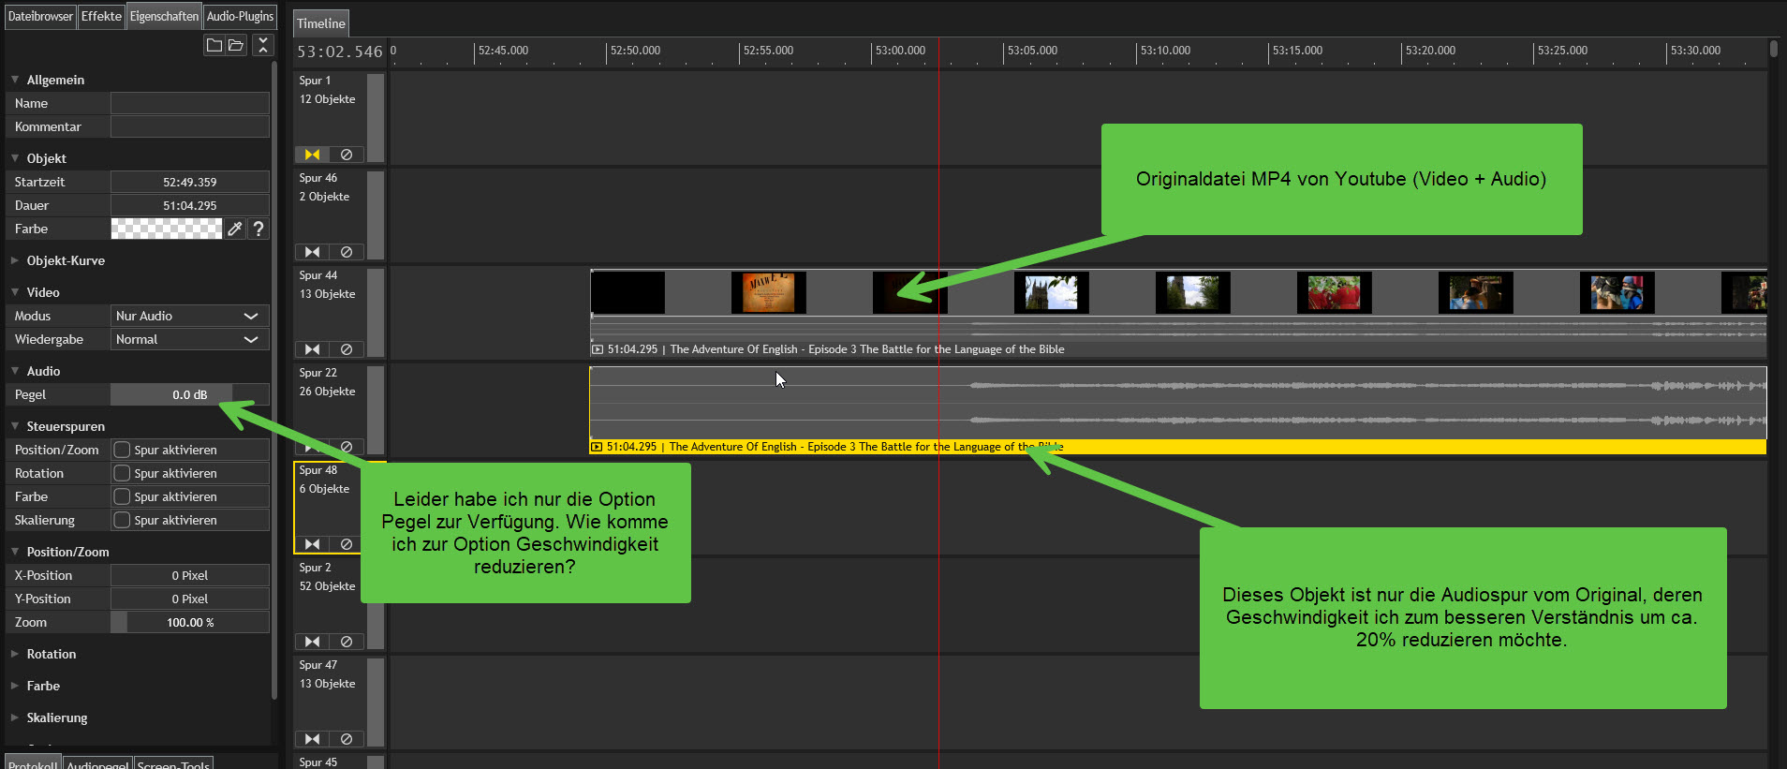Click the eyedropper next to Farbe
This screenshot has height=769, width=1787.
coord(235,229)
